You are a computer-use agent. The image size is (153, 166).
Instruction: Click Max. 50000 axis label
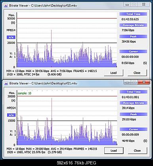point(11,17)
